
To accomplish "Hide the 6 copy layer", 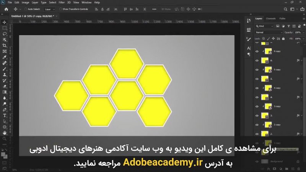I will click(257, 51).
